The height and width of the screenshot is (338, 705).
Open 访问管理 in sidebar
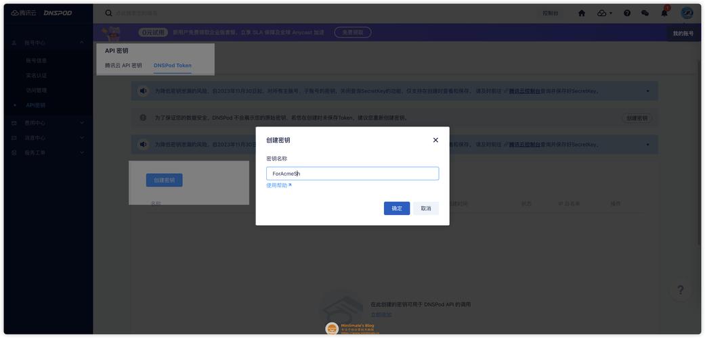[36, 90]
